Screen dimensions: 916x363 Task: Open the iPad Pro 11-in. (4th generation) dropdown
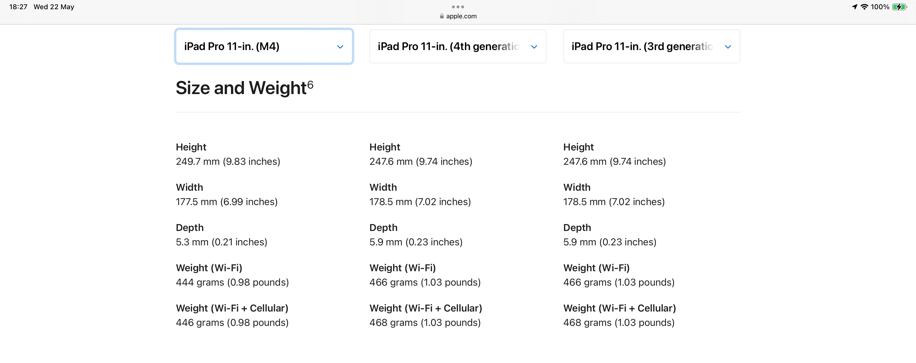(458, 47)
